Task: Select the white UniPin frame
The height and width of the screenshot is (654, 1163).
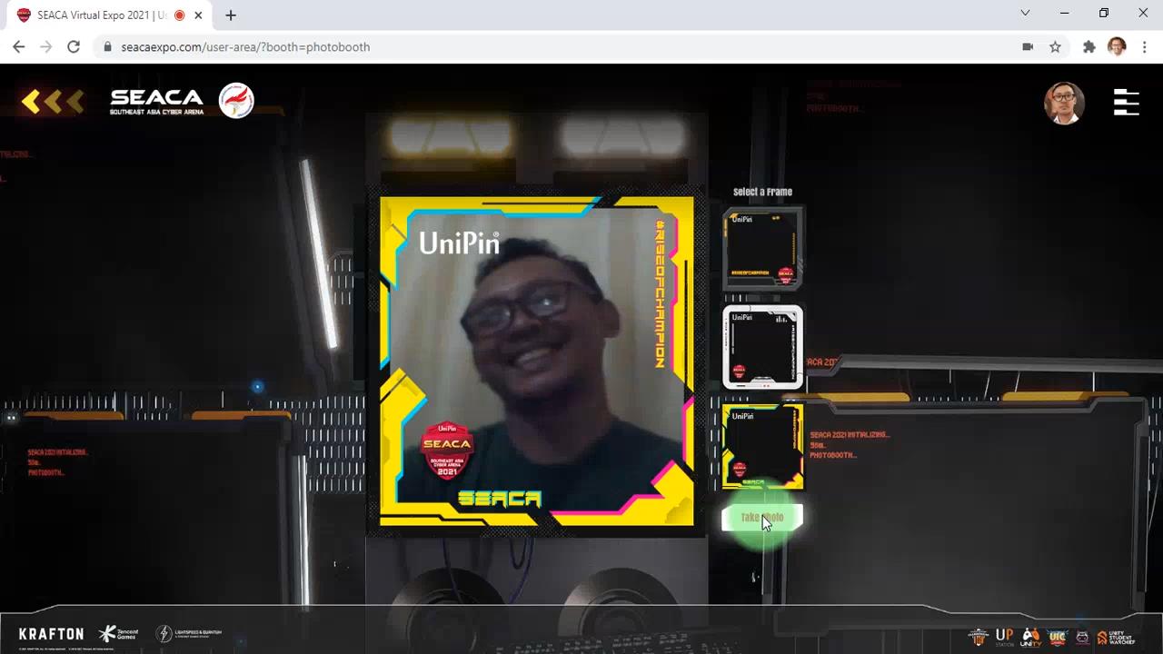Action: (762, 347)
